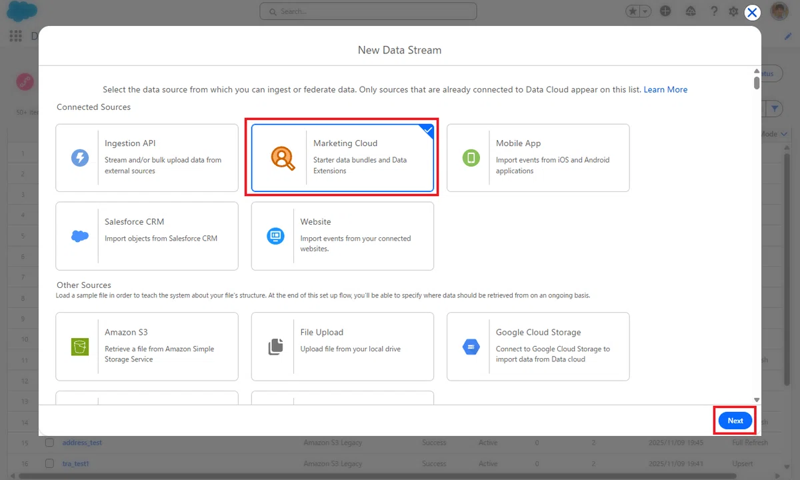Pick the Website source title
This screenshot has width=800, height=480.
(x=316, y=221)
